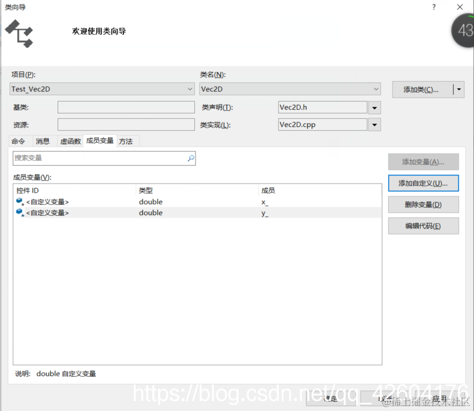Select the 成员变量 tab

[x=100, y=140]
